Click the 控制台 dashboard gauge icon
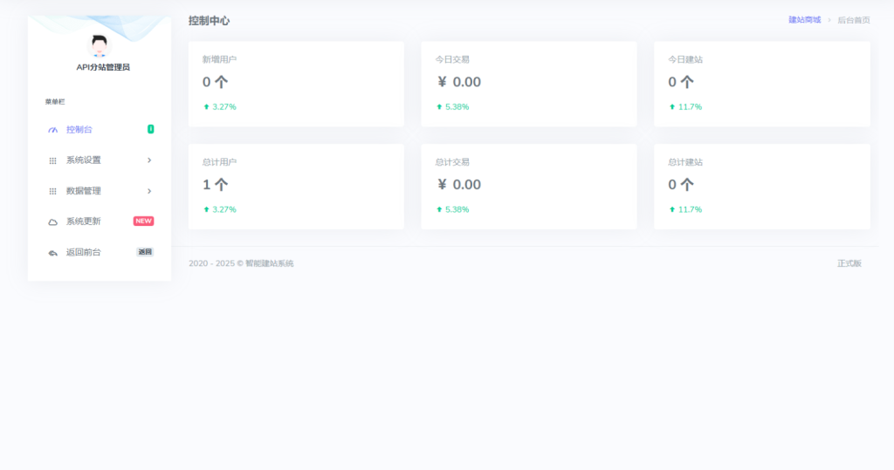Image resolution: width=894 pixels, height=470 pixels. point(52,130)
